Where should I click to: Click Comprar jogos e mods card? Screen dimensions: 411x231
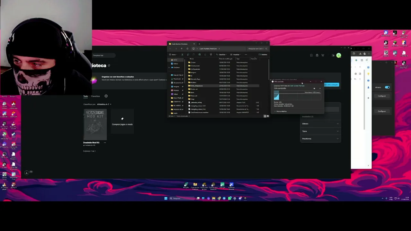(122, 121)
